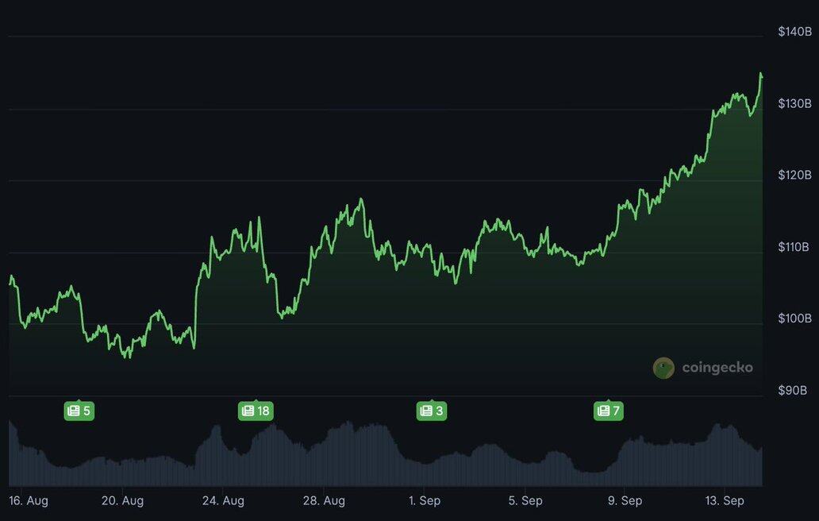Select the $120B price axis label
The image size is (819, 521).
click(x=795, y=175)
